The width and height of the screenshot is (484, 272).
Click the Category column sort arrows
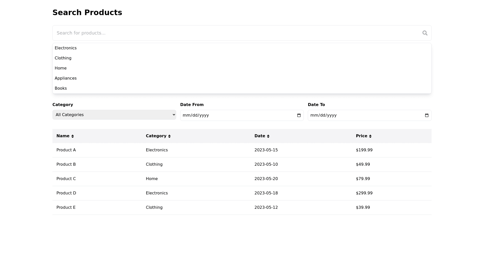pyautogui.click(x=169, y=136)
